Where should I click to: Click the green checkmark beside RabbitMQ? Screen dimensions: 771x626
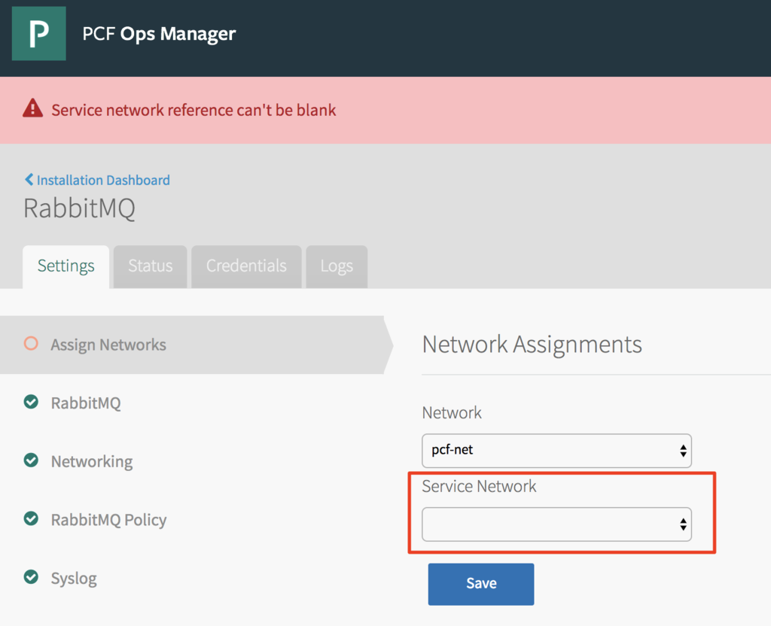(x=31, y=403)
